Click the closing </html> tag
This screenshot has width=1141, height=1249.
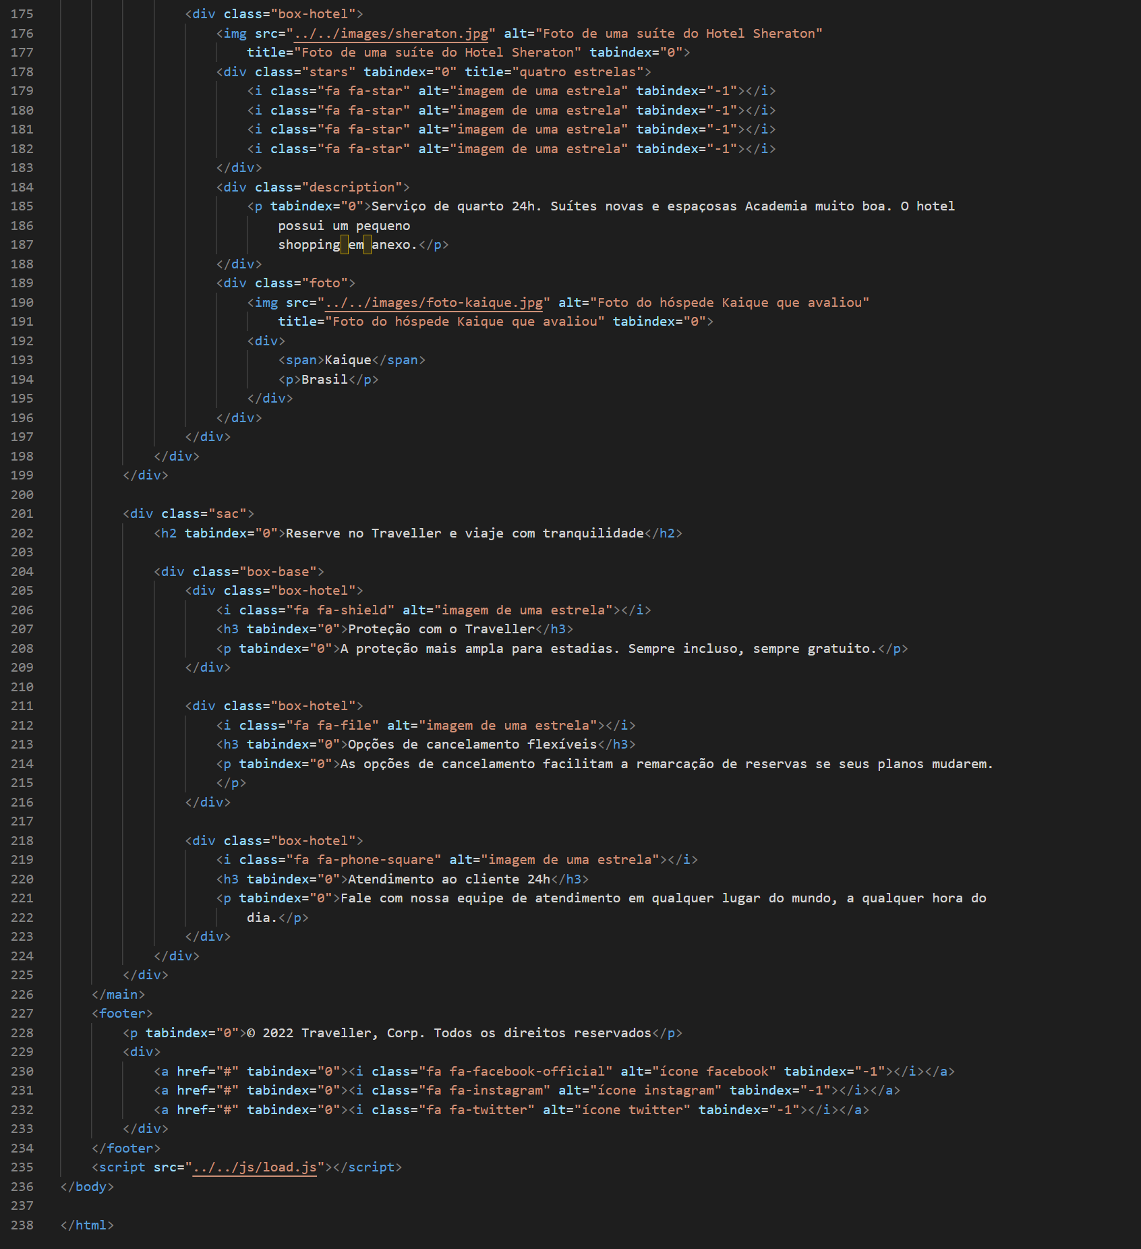(x=88, y=1225)
